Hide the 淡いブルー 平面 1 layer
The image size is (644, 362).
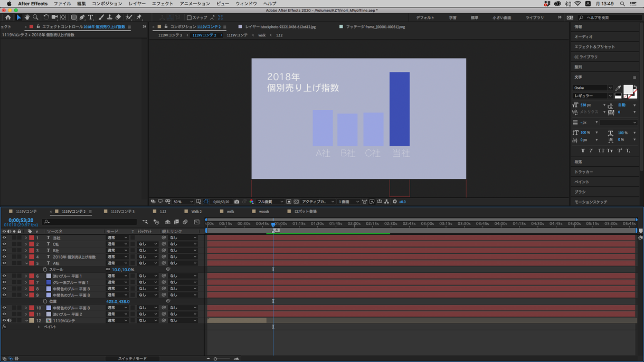tap(4, 276)
